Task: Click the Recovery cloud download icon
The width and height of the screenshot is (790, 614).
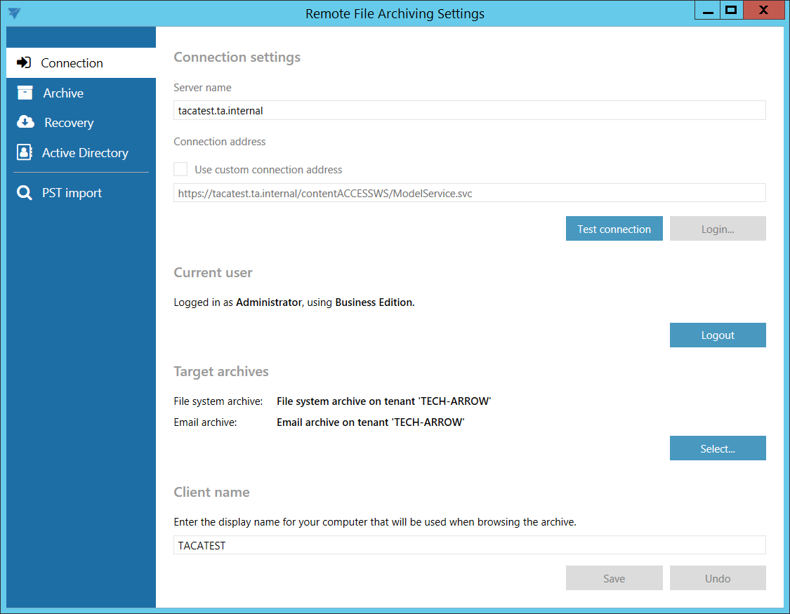Action: 25,122
